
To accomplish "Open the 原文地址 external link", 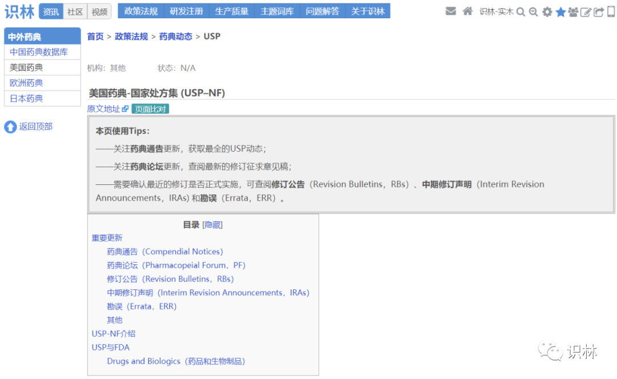I will pyautogui.click(x=107, y=109).
